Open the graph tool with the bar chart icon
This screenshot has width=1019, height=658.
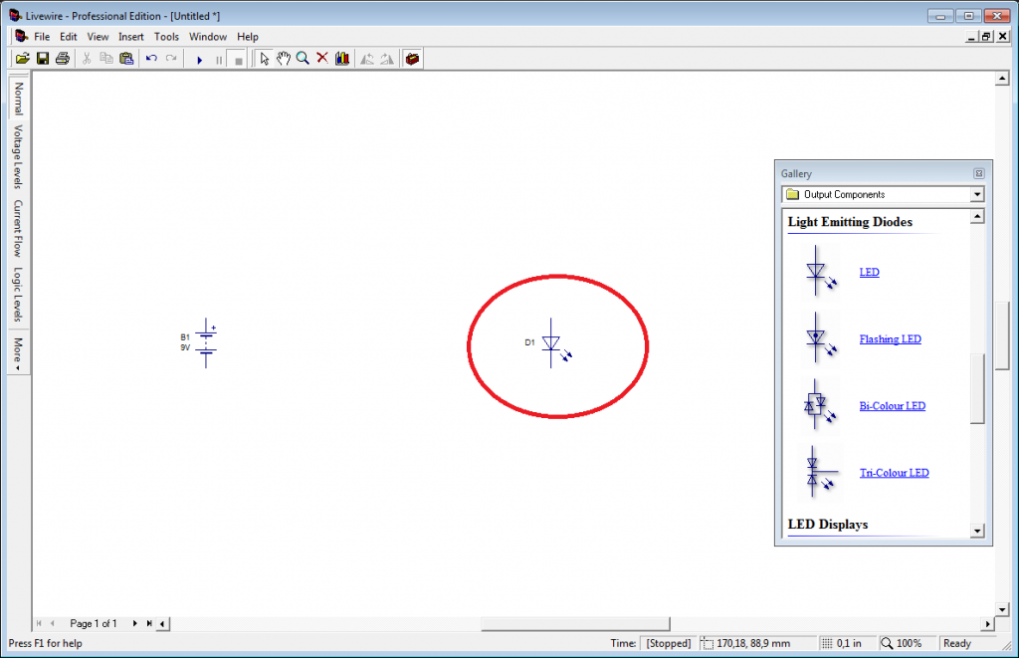tap(341, 58)
